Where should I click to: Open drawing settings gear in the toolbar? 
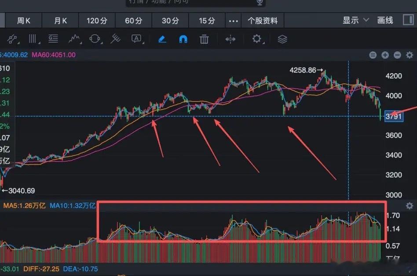tap(256, 39)
